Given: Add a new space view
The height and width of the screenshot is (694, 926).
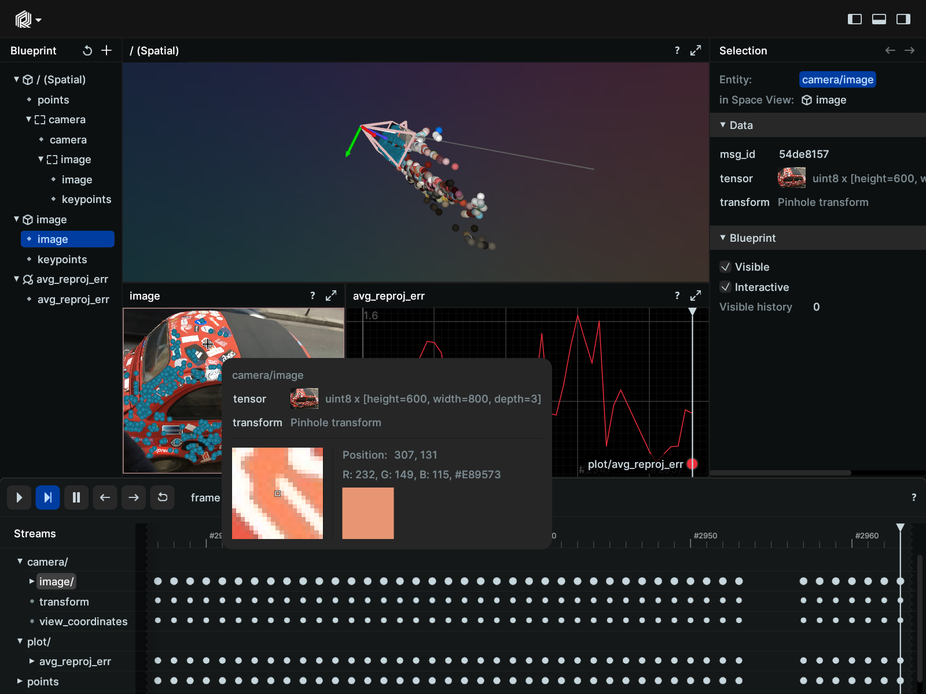Looking at the screenshot, I should pos(106,50).
